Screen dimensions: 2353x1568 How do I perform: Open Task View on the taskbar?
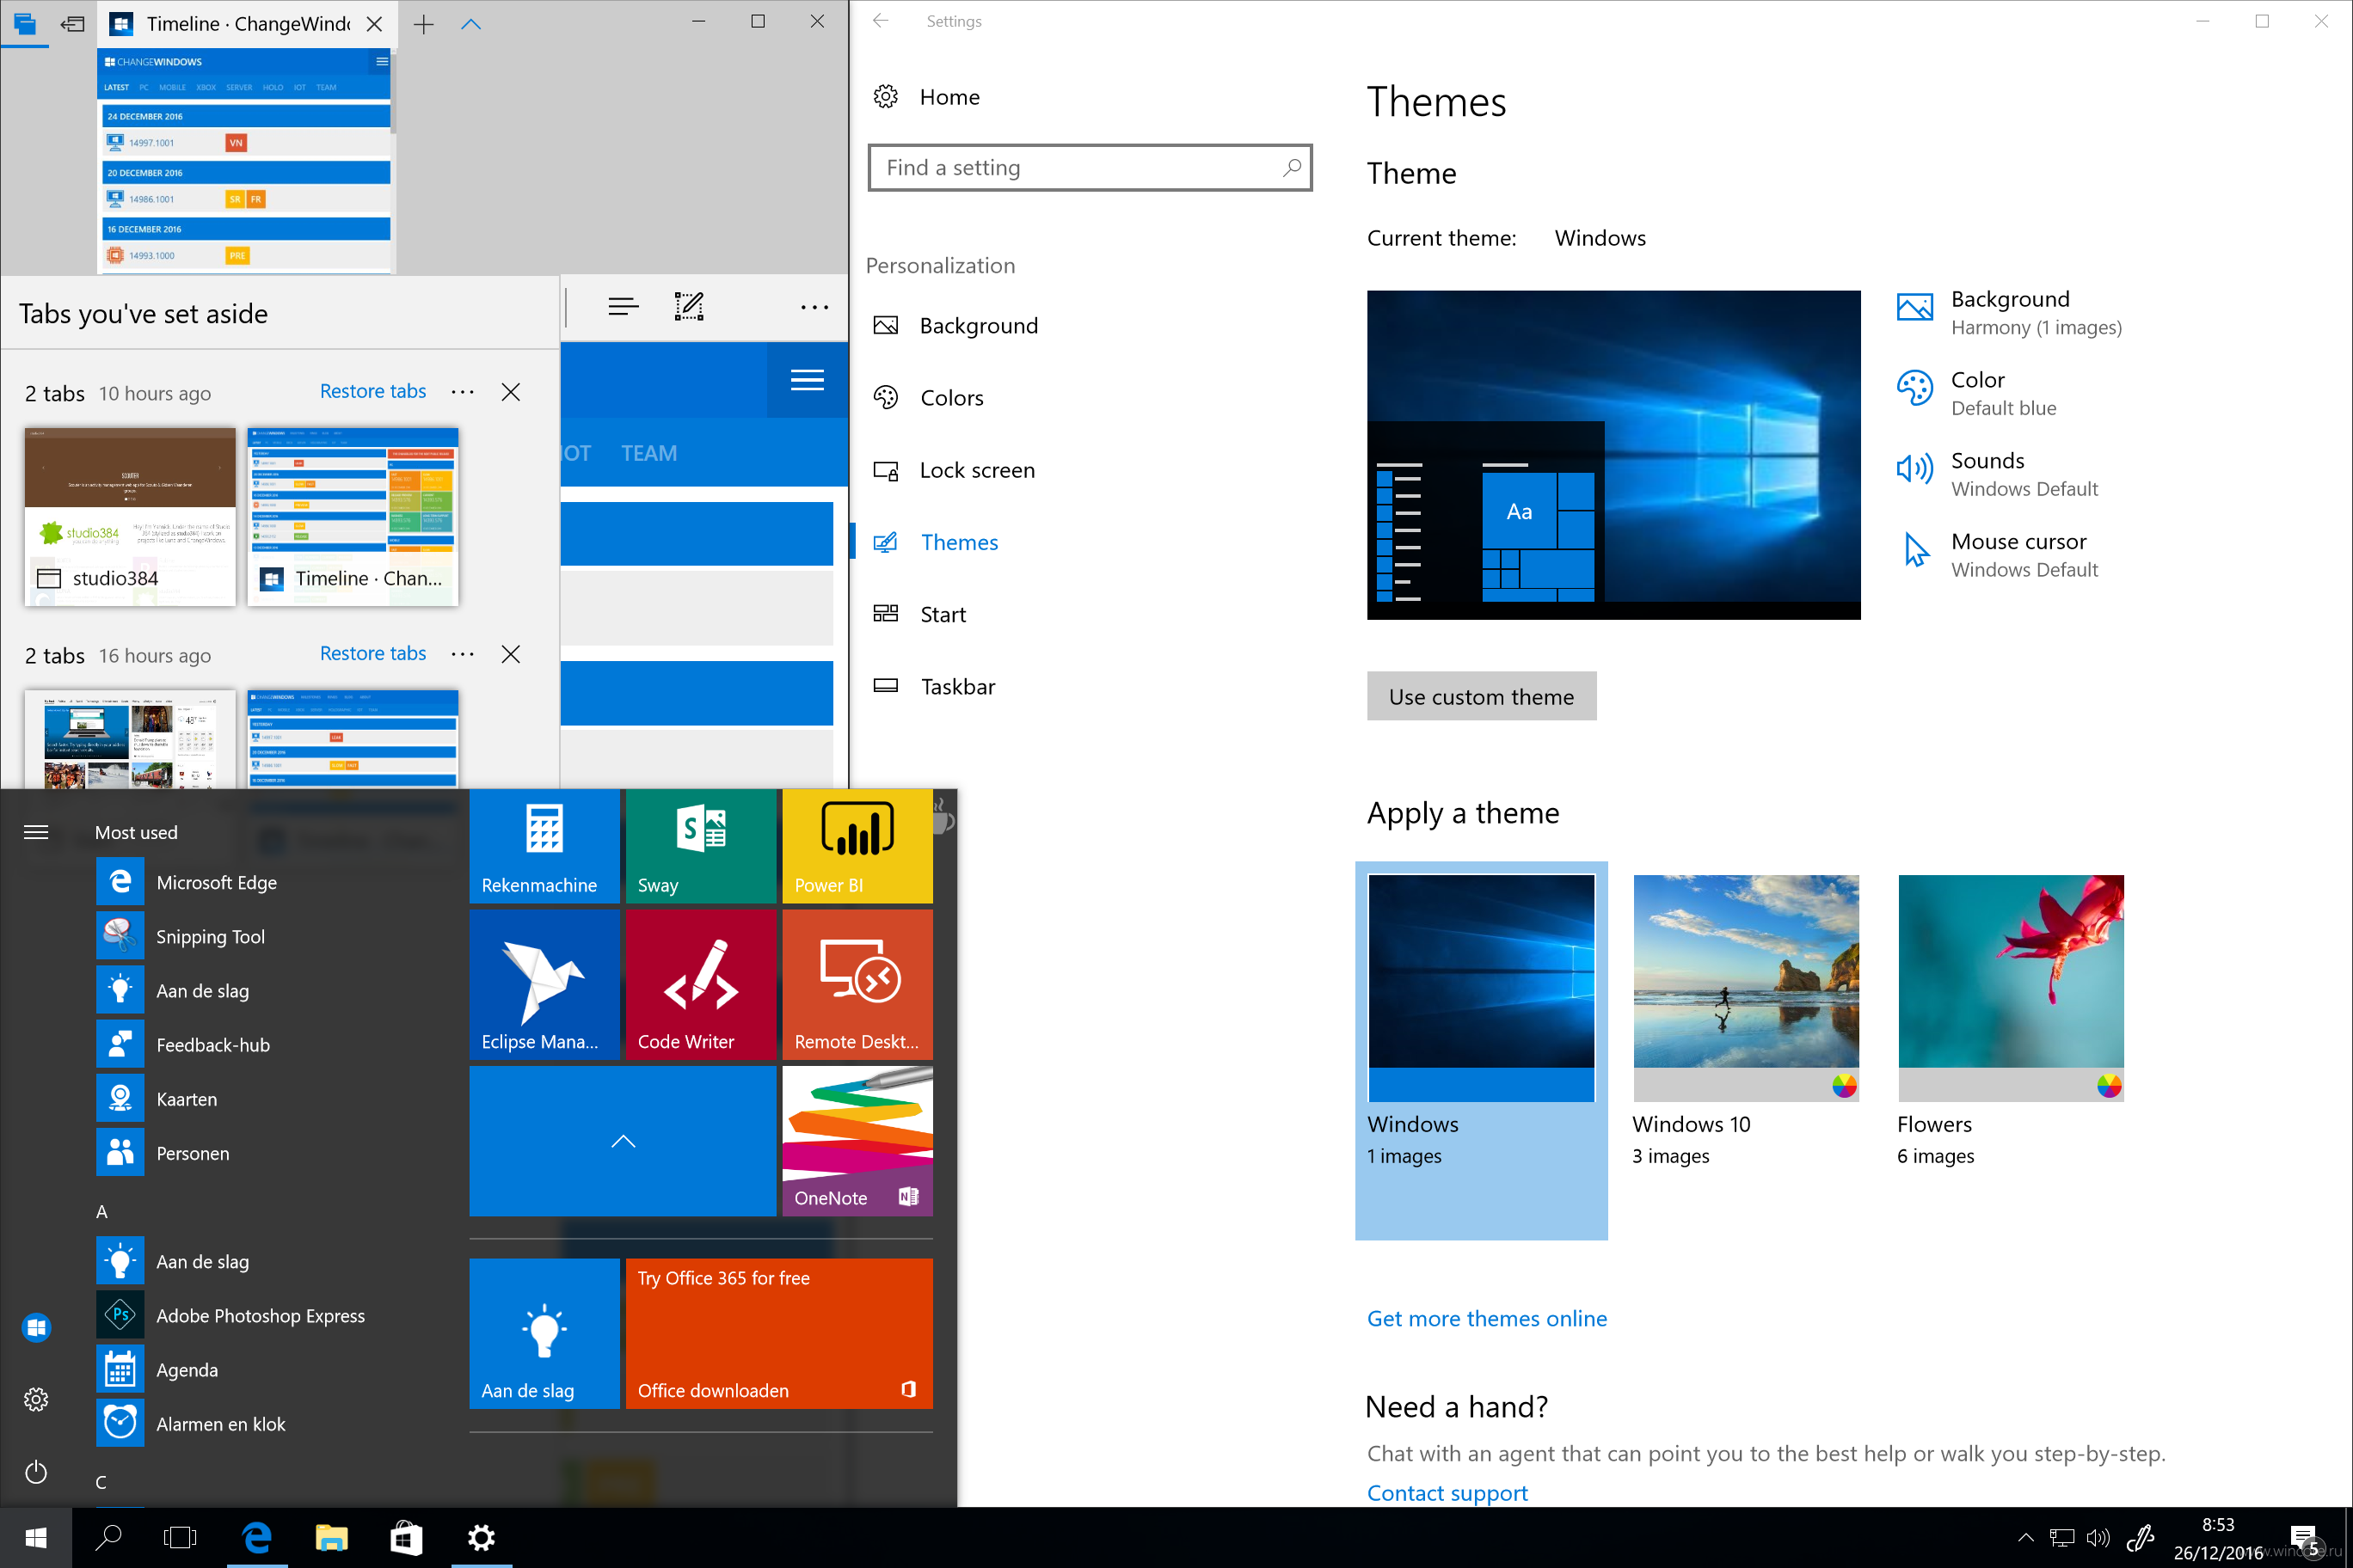click(x=180, y=1537)
